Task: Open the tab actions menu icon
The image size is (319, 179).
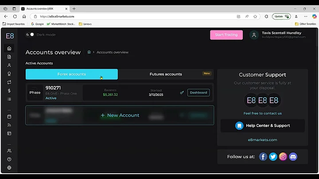Action: (14, 9)
